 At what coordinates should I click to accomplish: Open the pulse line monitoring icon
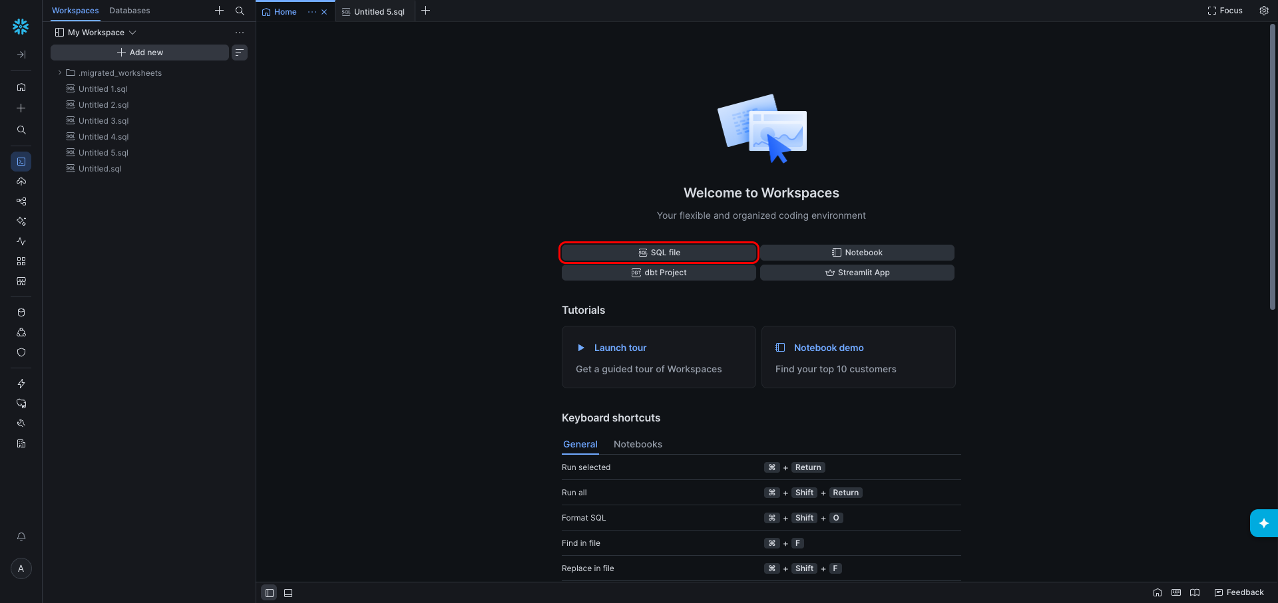point(21,241)
